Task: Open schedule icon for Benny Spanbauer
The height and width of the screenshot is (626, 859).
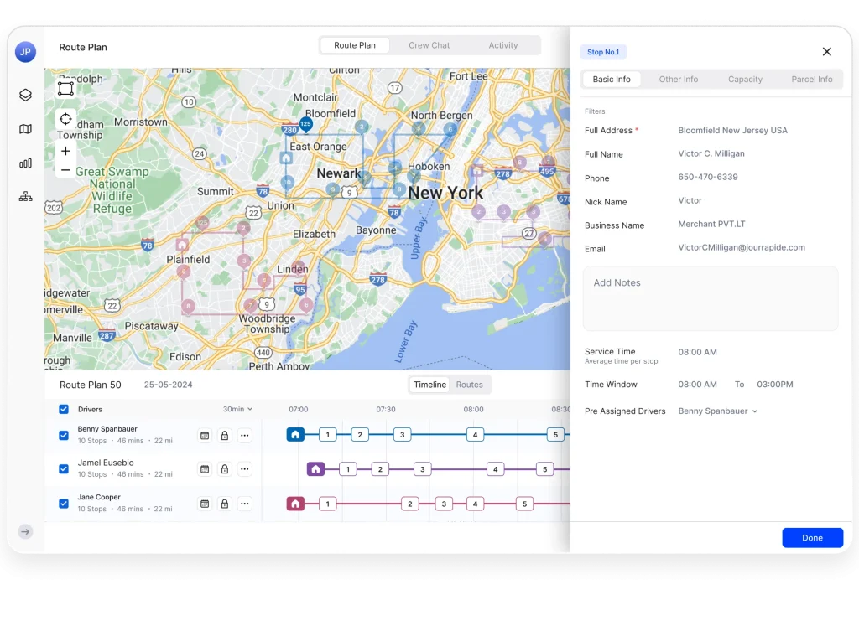Action: tap(205, 436)
